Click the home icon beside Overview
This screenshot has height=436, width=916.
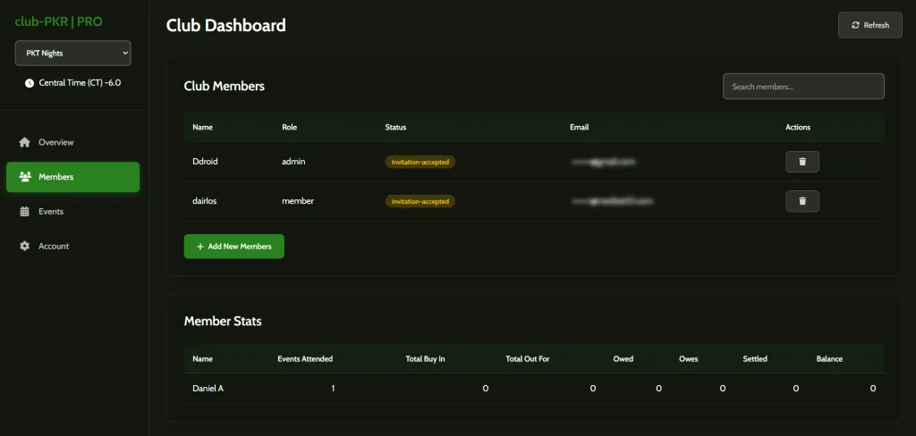pyautogui.click(x=24, y=142)
